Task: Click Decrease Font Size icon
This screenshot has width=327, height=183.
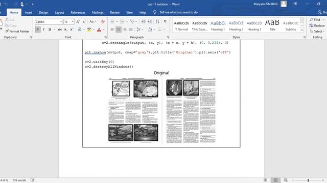Action: [x=84, y=21]
